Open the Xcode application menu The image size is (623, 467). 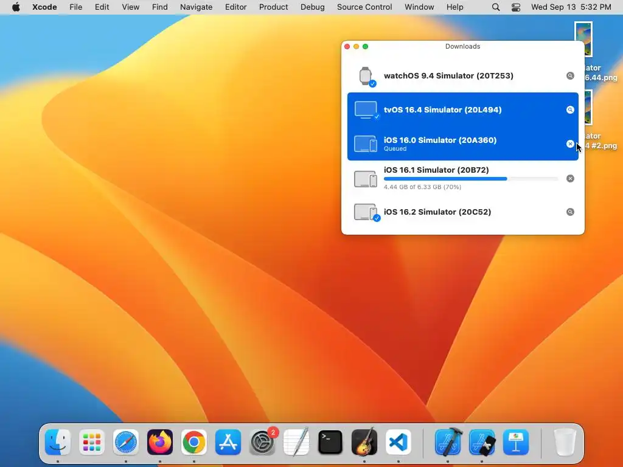tap(44, 7)
